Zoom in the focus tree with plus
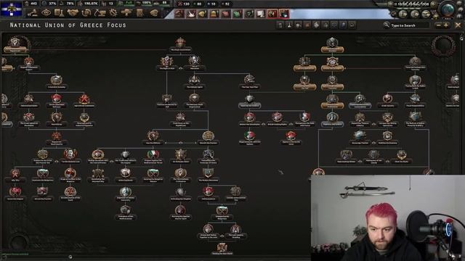 pyautogui.click(x=445, y=25)
